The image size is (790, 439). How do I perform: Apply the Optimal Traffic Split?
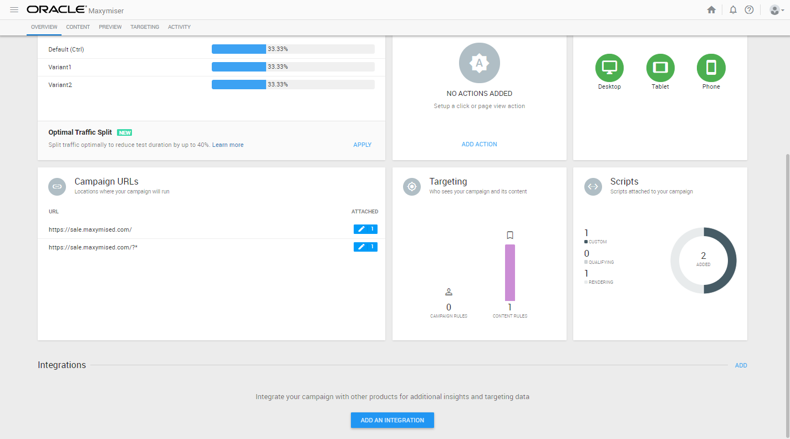point(363,145)
